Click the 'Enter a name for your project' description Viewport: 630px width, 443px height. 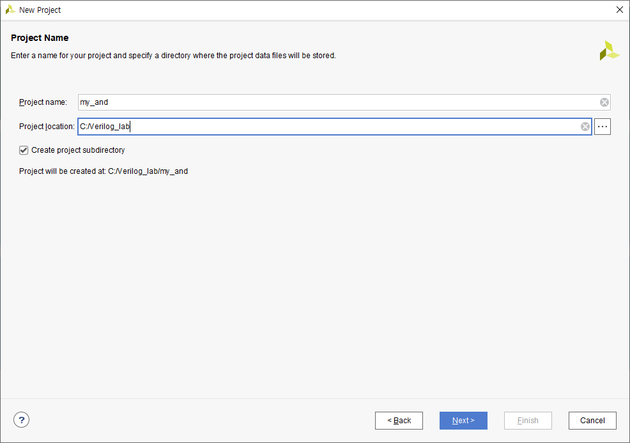(x=173, y=56)
